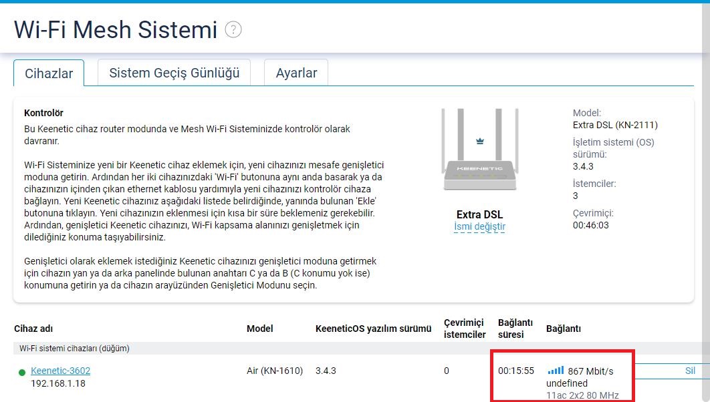Click the online time 00:46:03
710x402 pixels.
pos(591,225)
